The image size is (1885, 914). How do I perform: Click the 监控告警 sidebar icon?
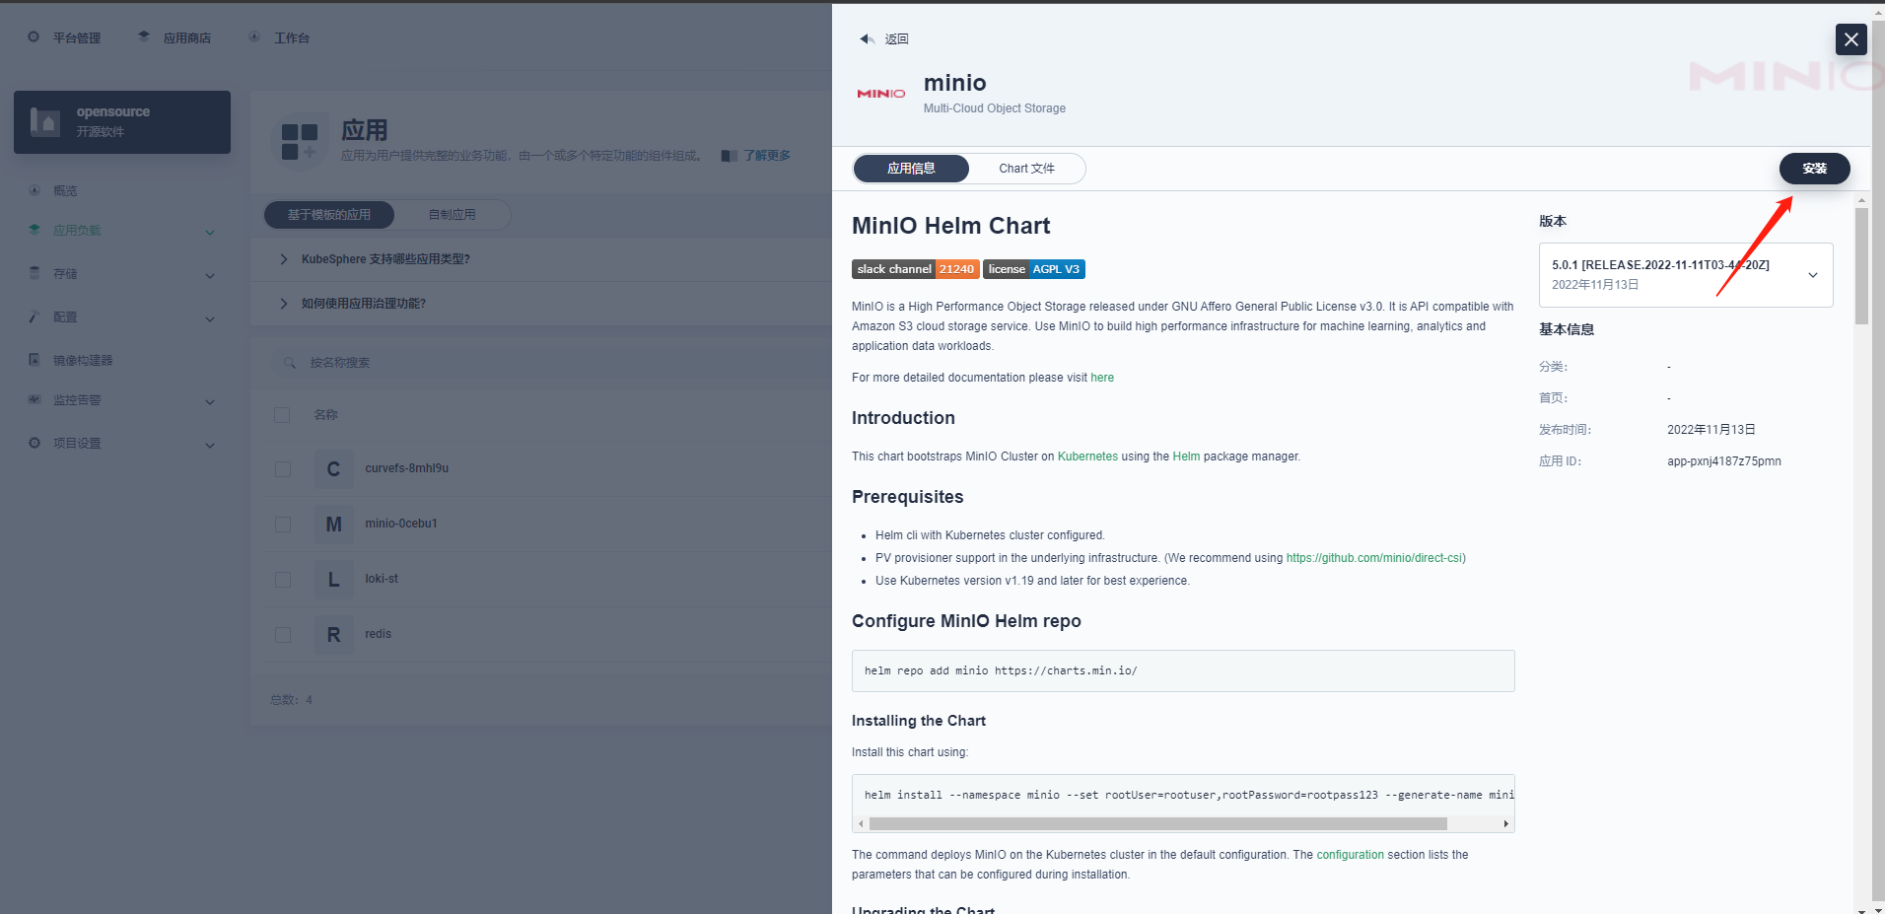pos(35,399)
